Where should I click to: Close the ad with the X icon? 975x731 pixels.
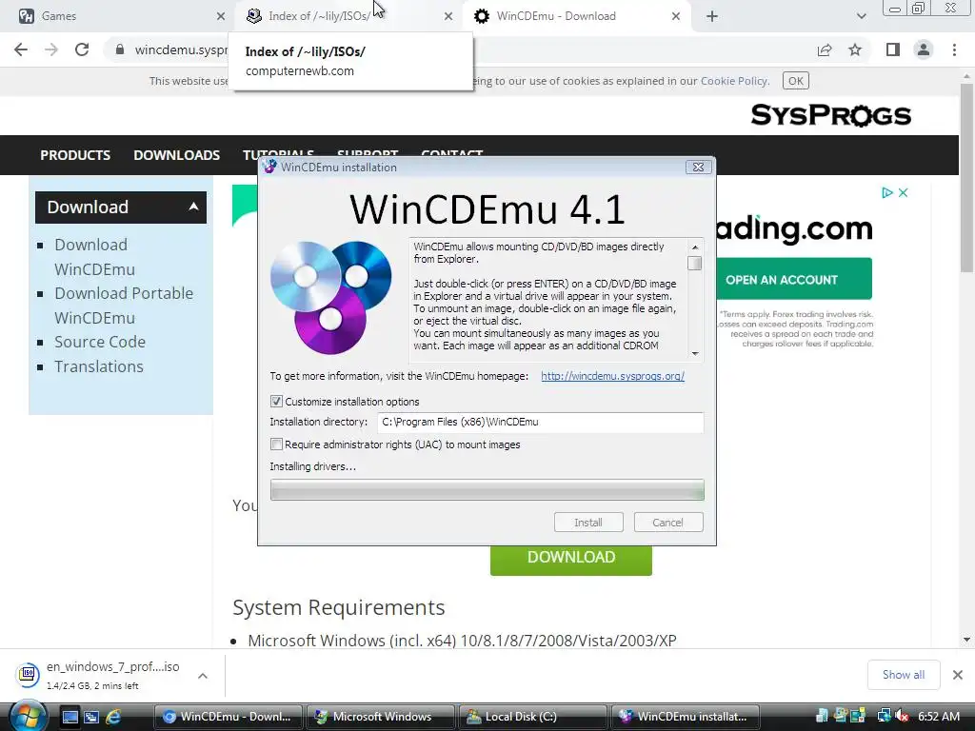(x=904, y=192)
